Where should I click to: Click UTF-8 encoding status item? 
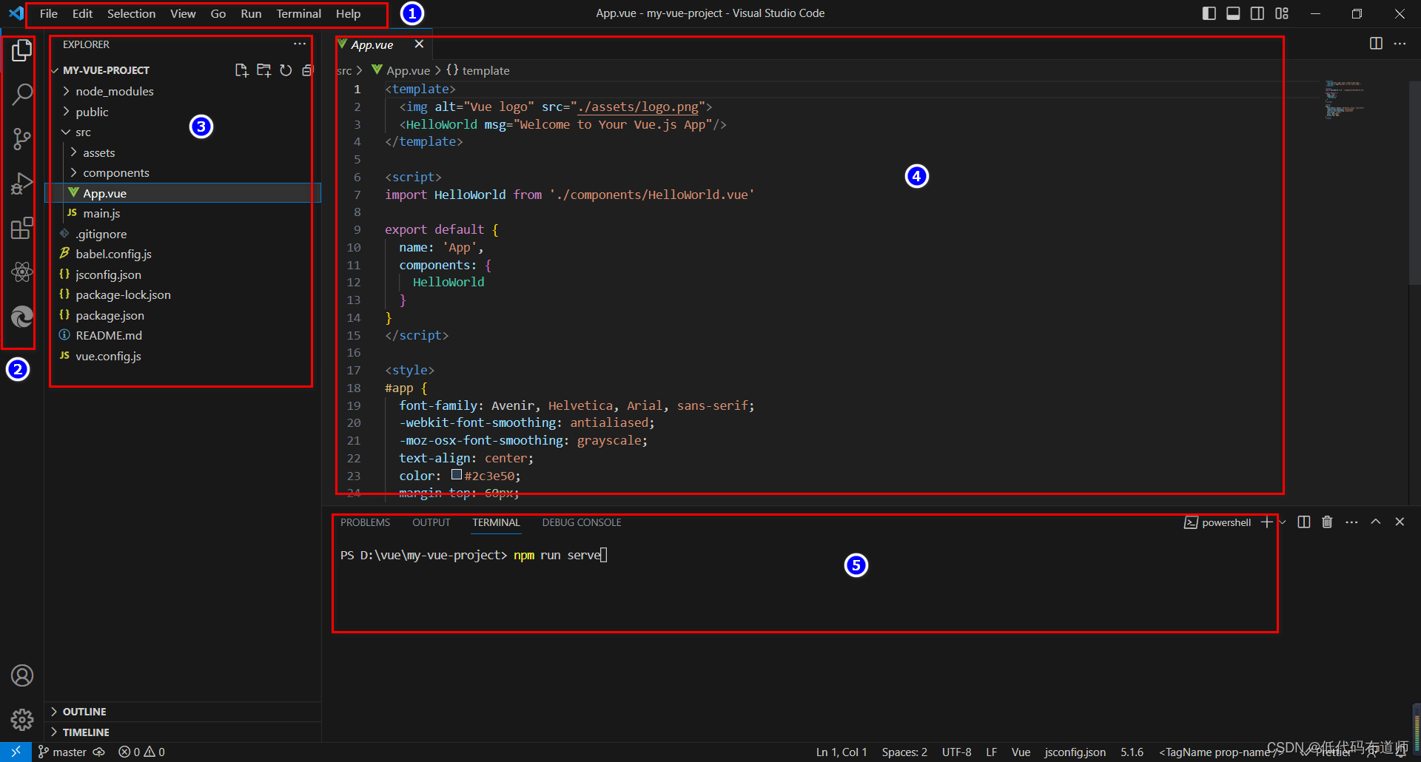(956, 752)
